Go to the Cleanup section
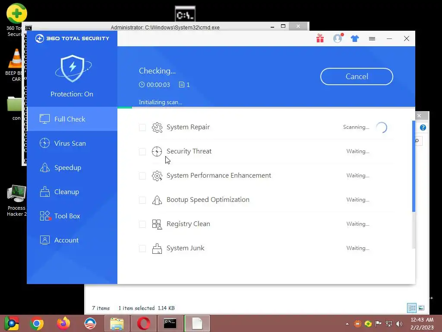 click(72, 192)
